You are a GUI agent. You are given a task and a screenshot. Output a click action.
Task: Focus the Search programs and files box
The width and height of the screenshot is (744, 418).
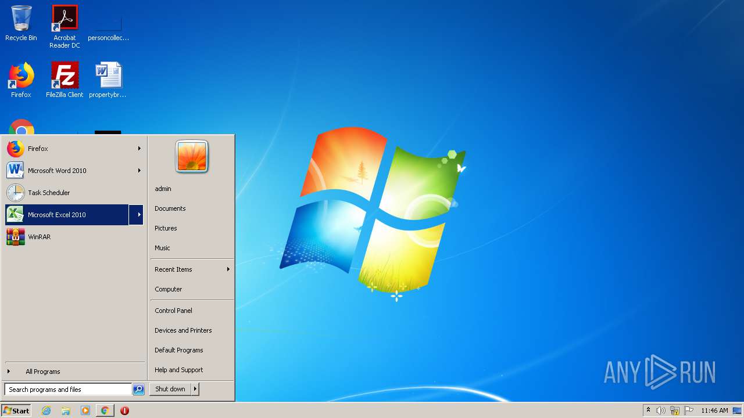pos(68,390)
